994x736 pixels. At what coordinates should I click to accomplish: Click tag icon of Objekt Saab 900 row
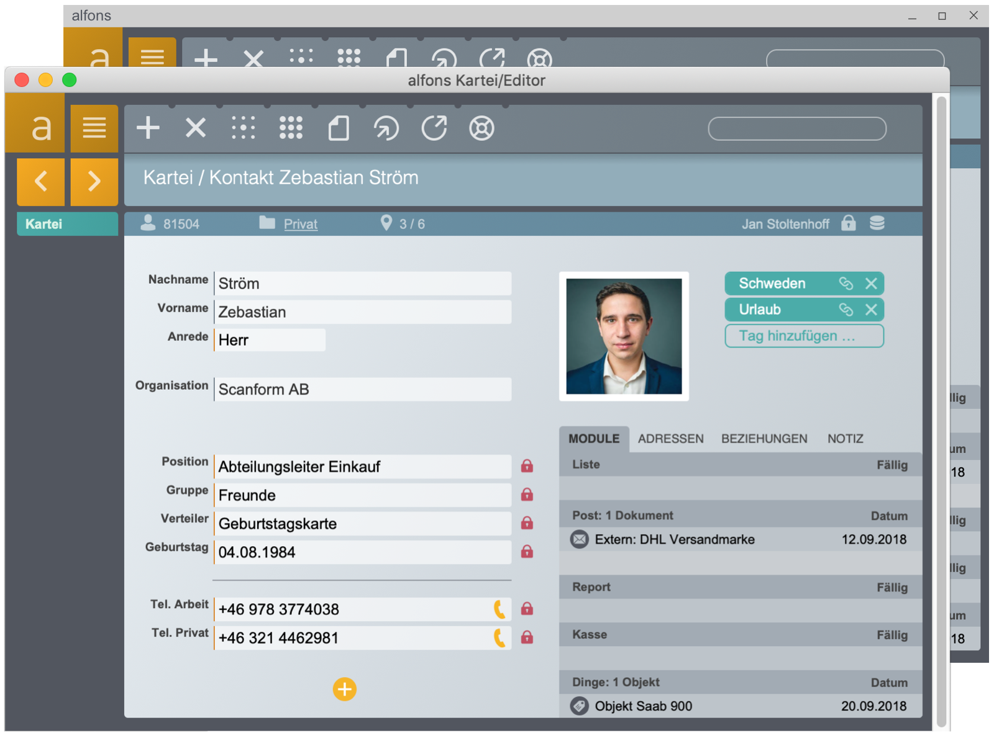pos(580,706)
